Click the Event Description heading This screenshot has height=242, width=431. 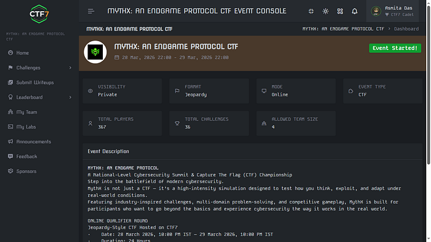(108, 151)
